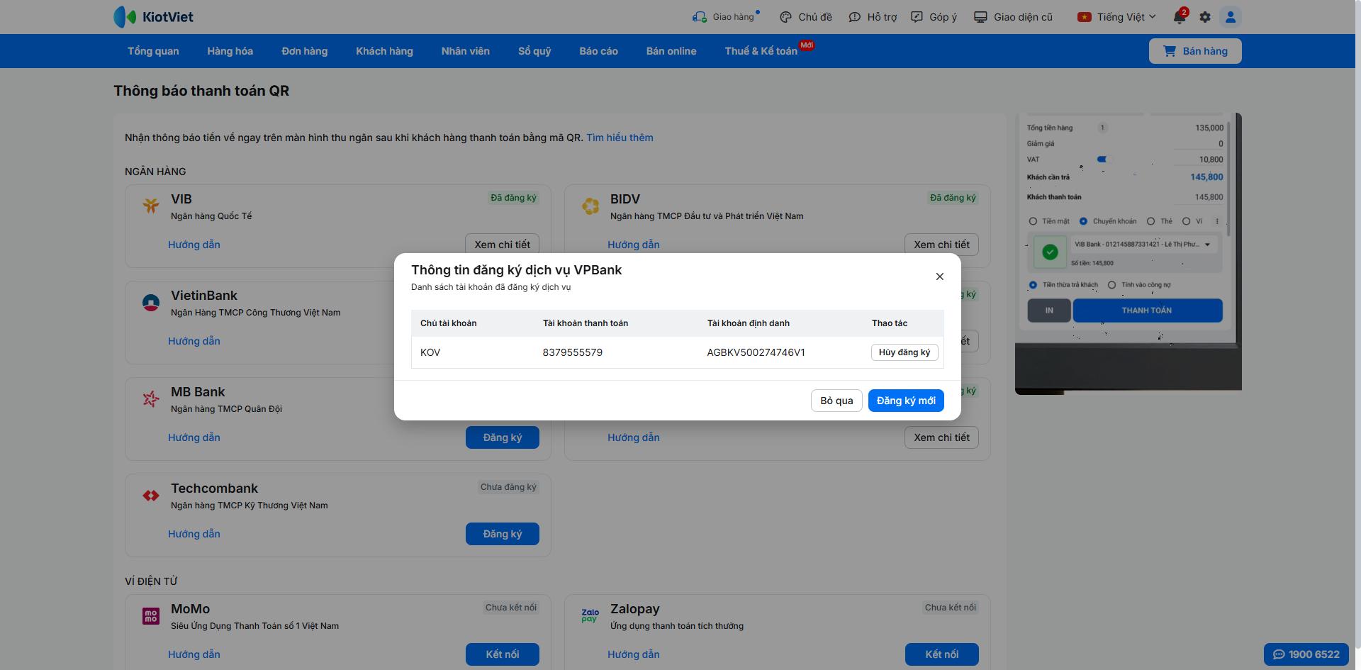Click the Bán hàng button

pyautogui.click(x=1195, y=51)
